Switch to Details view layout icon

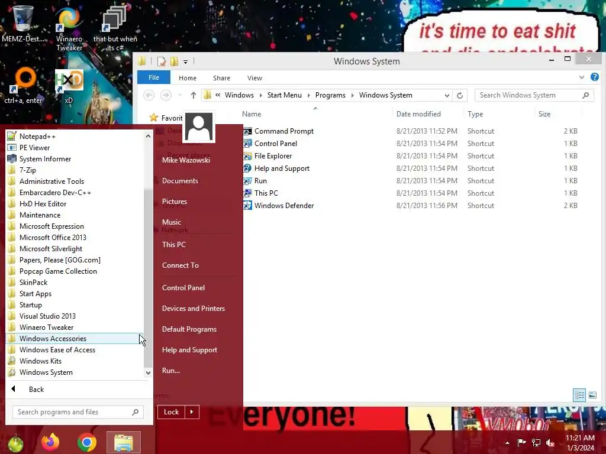pyautogui.click(x=579, y=395)
